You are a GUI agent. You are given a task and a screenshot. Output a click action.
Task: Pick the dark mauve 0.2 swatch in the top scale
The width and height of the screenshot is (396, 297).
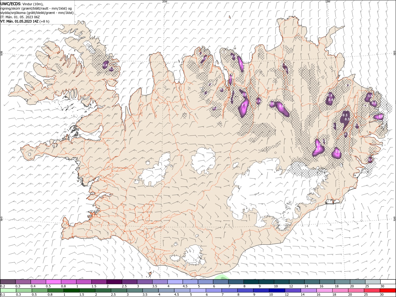coord(8,282)
